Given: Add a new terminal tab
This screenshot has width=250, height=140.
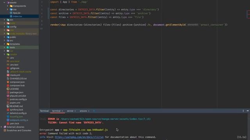Looking at the screenshot, I should pos(94,111).
